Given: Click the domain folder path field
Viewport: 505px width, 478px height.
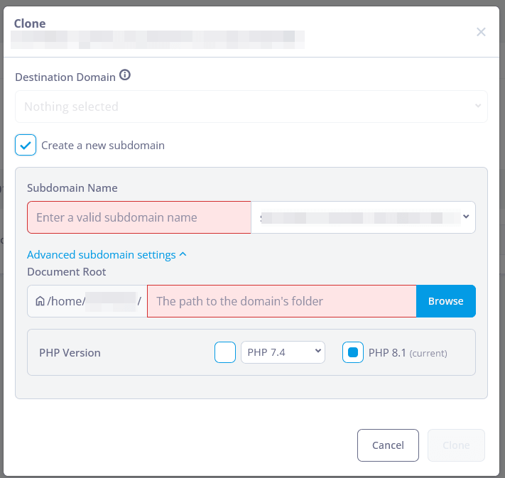Looking at the screenshot, I should pyautogui.click(x=282, y=301).
